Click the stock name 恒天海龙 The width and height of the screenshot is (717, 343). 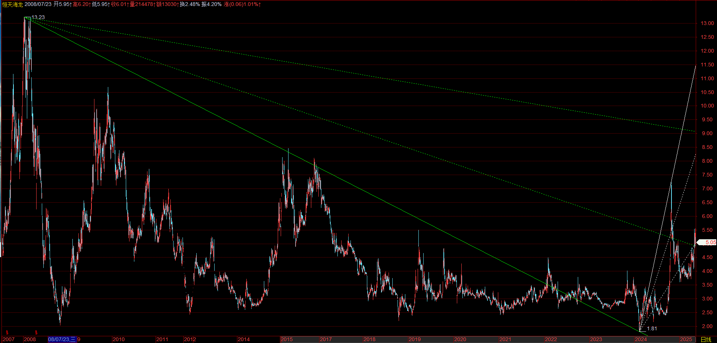(13, 4)
